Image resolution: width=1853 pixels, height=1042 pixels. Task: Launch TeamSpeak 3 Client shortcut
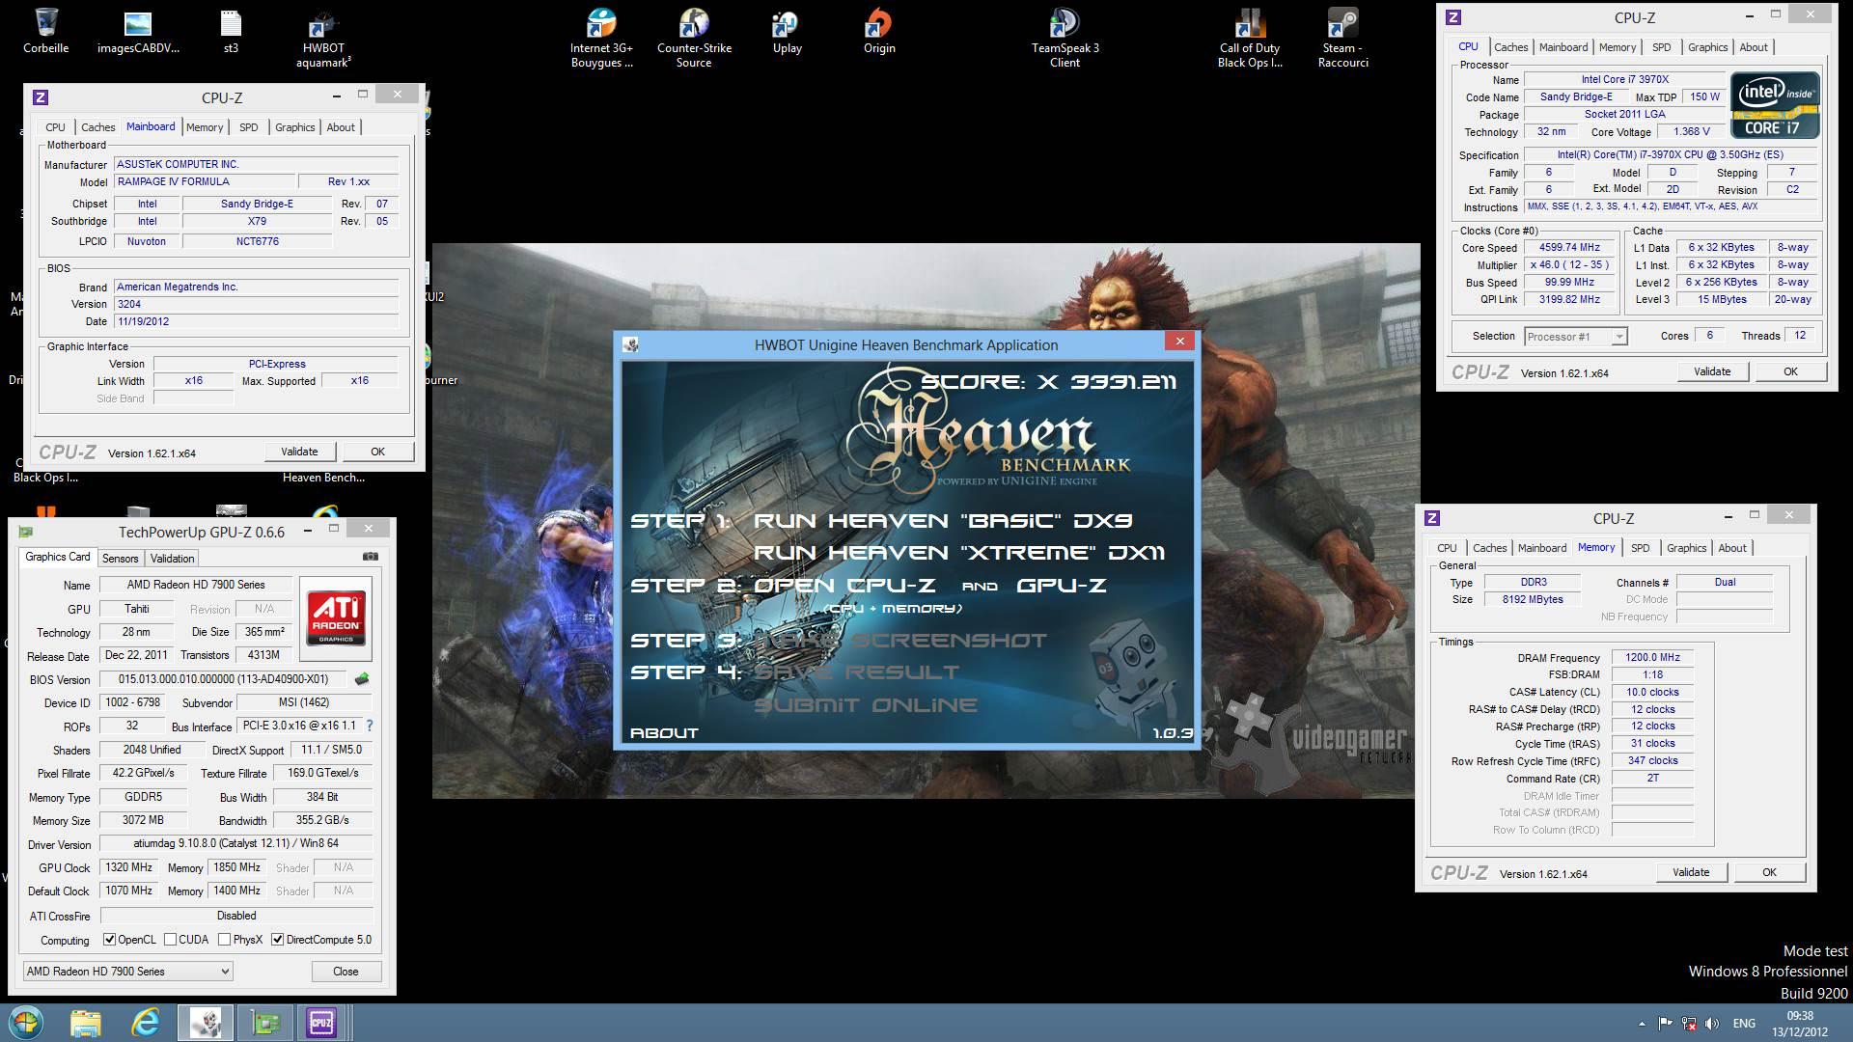click(x=1065, y=39)
